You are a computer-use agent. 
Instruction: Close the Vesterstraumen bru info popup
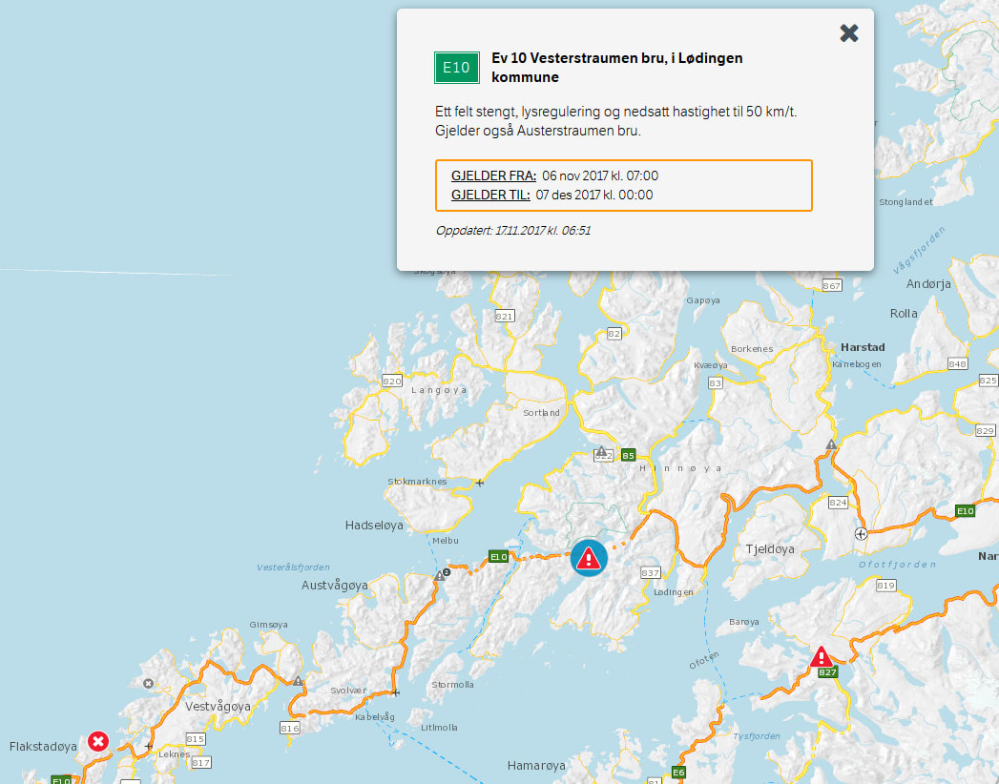point(848,33)
